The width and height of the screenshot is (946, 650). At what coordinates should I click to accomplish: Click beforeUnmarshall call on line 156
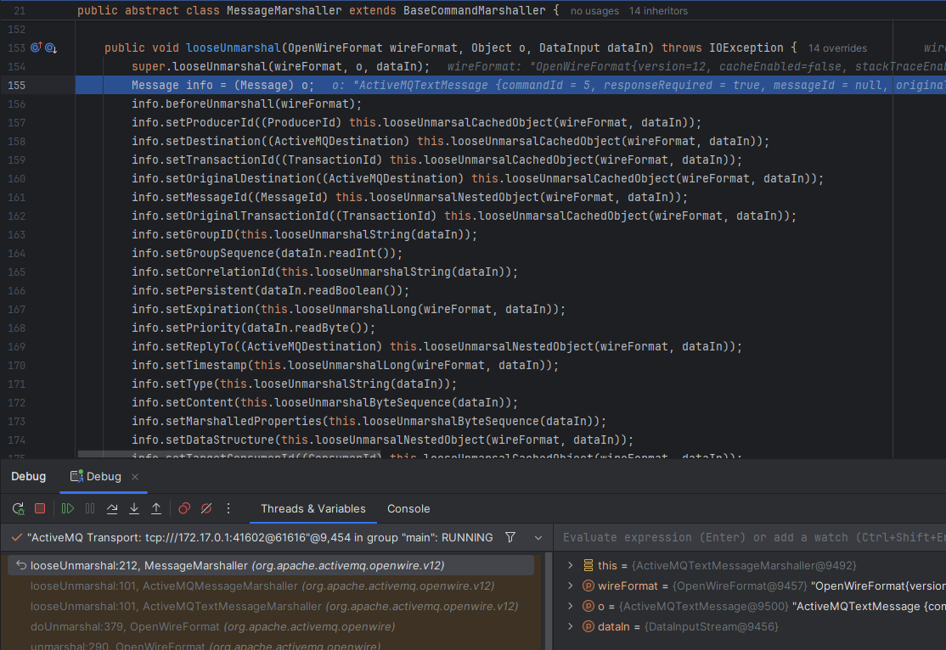tap(220, 104)
